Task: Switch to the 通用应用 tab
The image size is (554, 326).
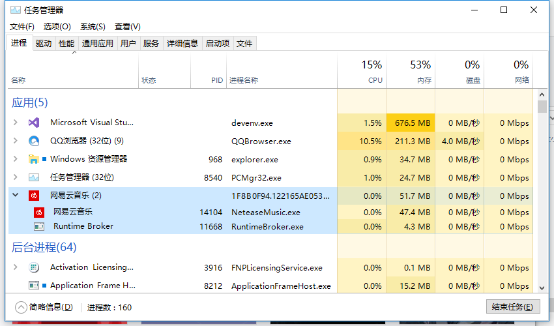Action: (98, 44)
